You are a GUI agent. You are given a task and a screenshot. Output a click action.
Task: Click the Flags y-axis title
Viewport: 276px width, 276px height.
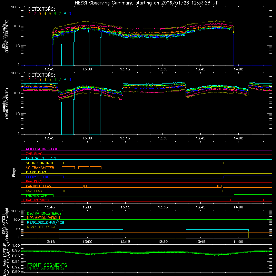[14, 172]
